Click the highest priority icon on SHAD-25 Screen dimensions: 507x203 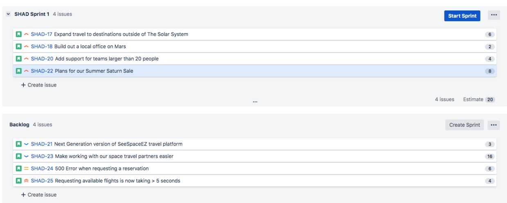26,181
